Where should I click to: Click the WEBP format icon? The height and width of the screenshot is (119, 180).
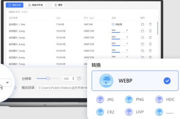(106, 81)
